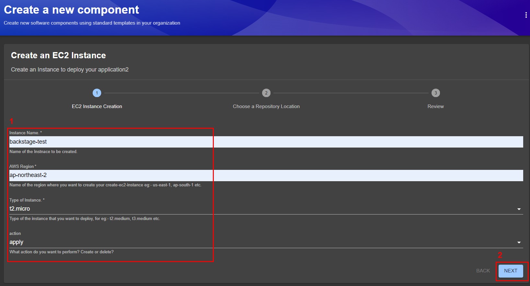
Task: Click the BACK button
Action: click(483, 271)
